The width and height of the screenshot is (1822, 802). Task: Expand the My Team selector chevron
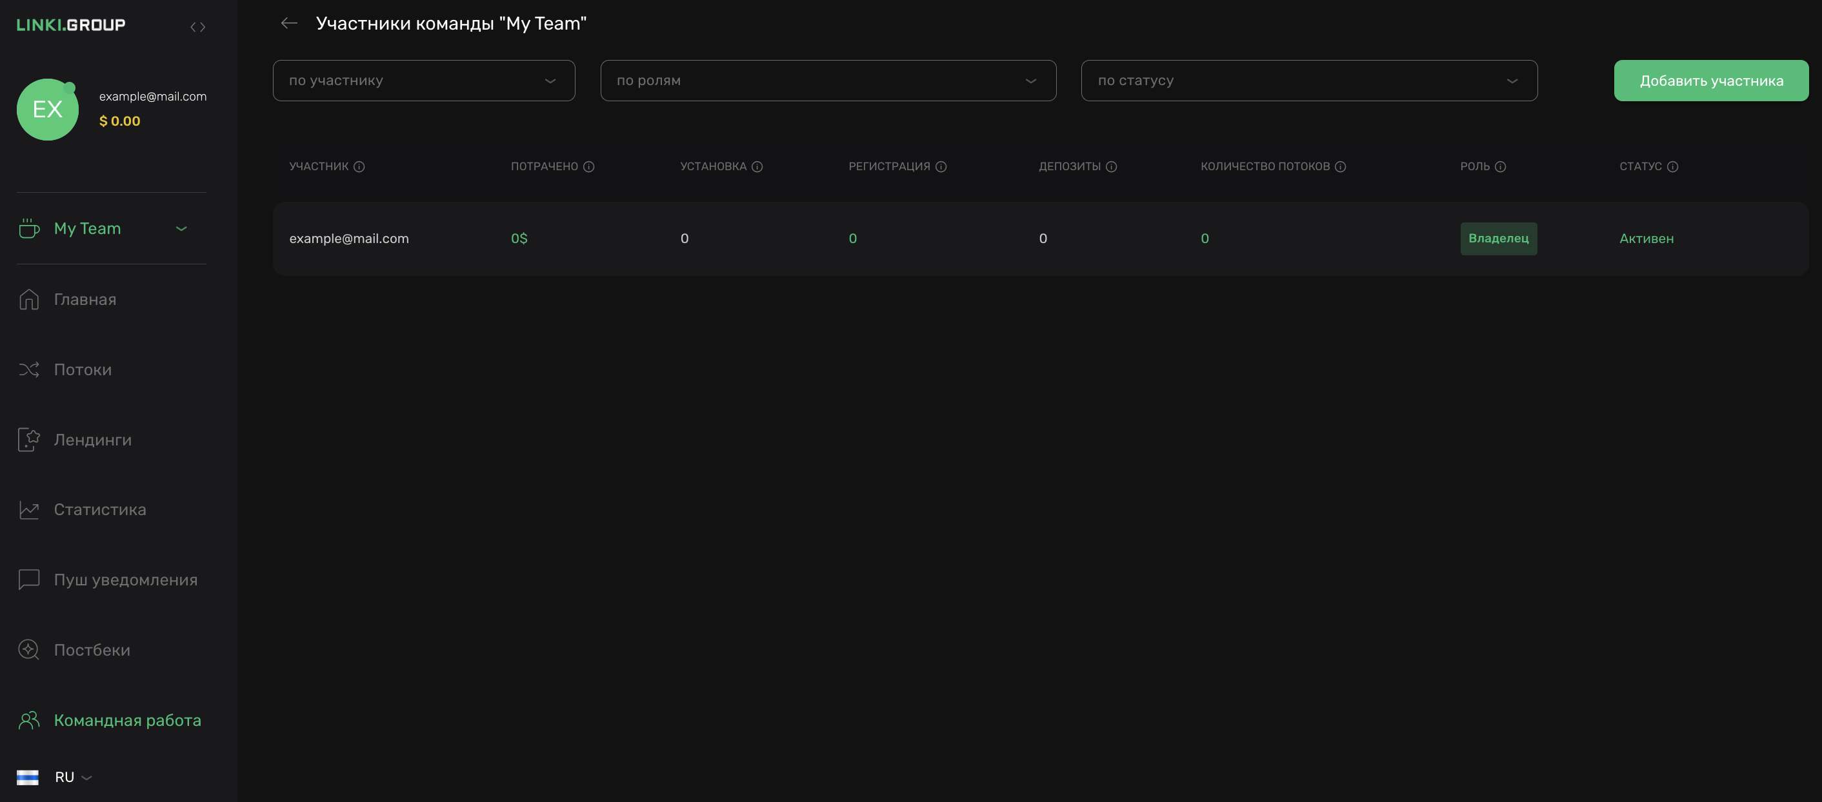181,228
